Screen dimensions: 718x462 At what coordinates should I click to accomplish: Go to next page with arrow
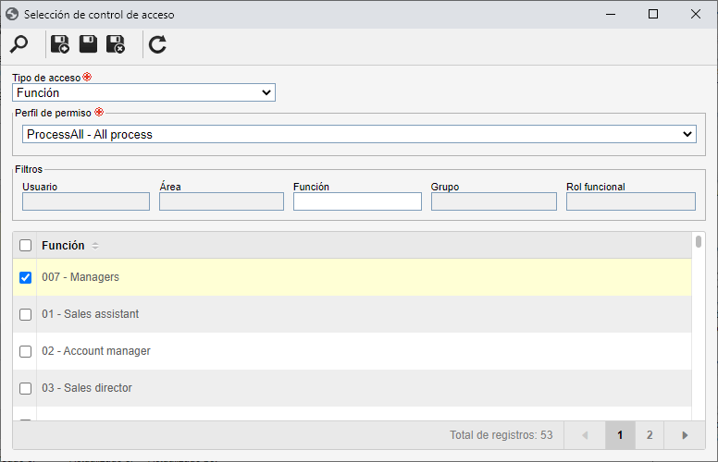(685, 435)
